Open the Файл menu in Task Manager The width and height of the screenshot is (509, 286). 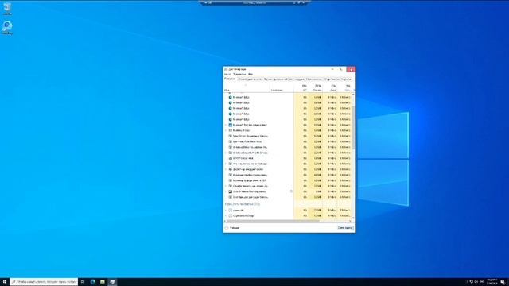(x=227, y=74)
